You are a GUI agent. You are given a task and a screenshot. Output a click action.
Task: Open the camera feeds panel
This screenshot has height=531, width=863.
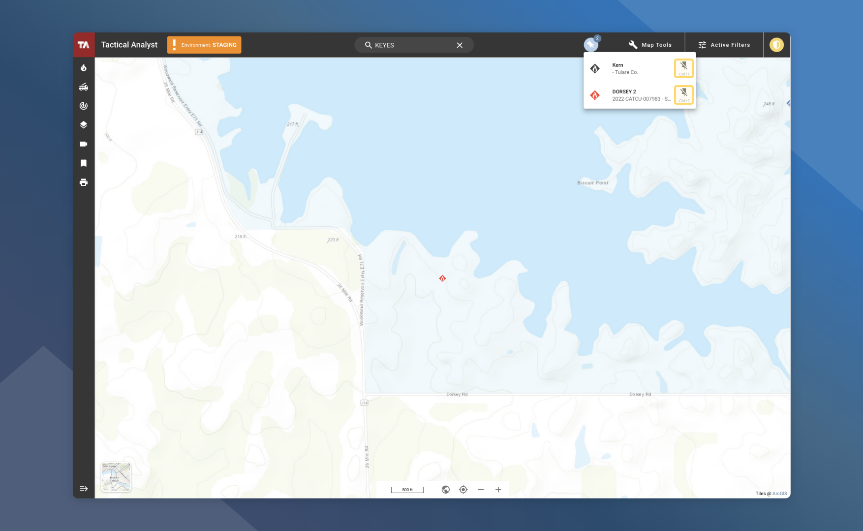point(84,144)
